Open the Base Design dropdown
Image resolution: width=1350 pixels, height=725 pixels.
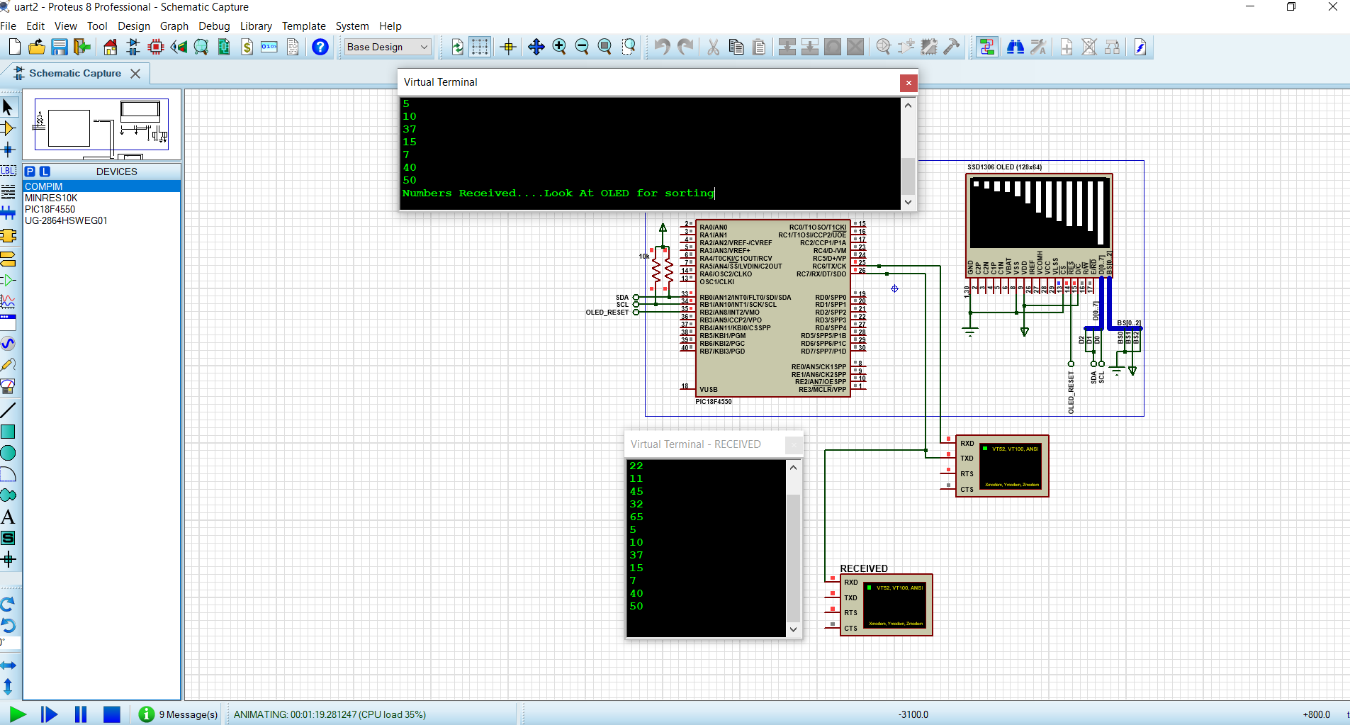coord(388,47)
